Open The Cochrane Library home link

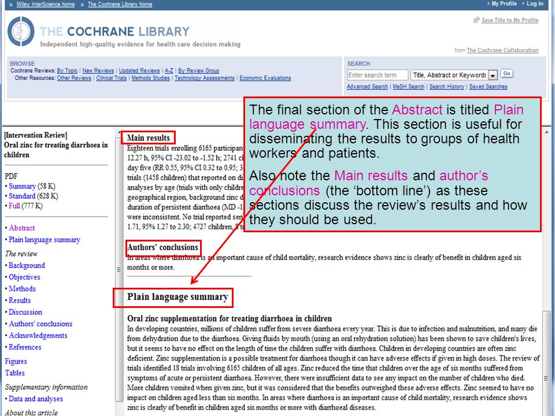(120, 4)
